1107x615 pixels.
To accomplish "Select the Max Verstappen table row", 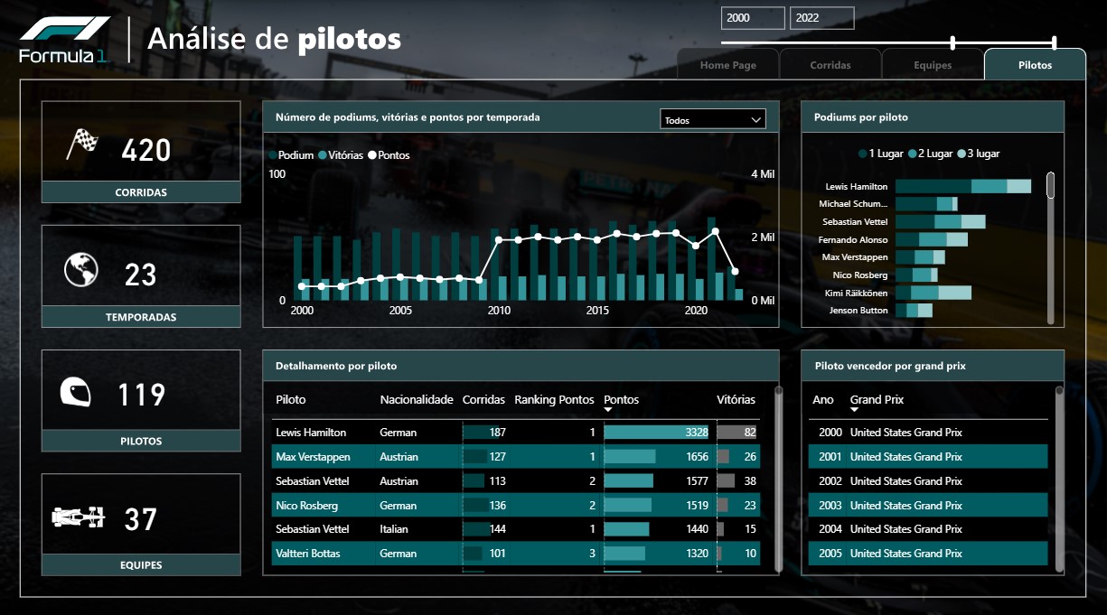I will click(x=516, y=457).
